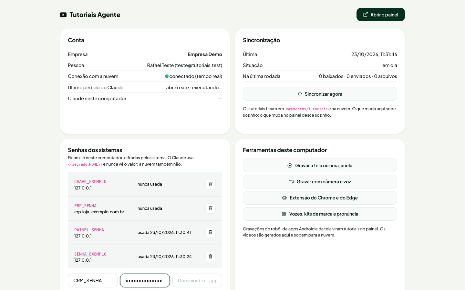Select Gravar a tela ou uma janela
The image size is (465, 290).
click(320, 165)
